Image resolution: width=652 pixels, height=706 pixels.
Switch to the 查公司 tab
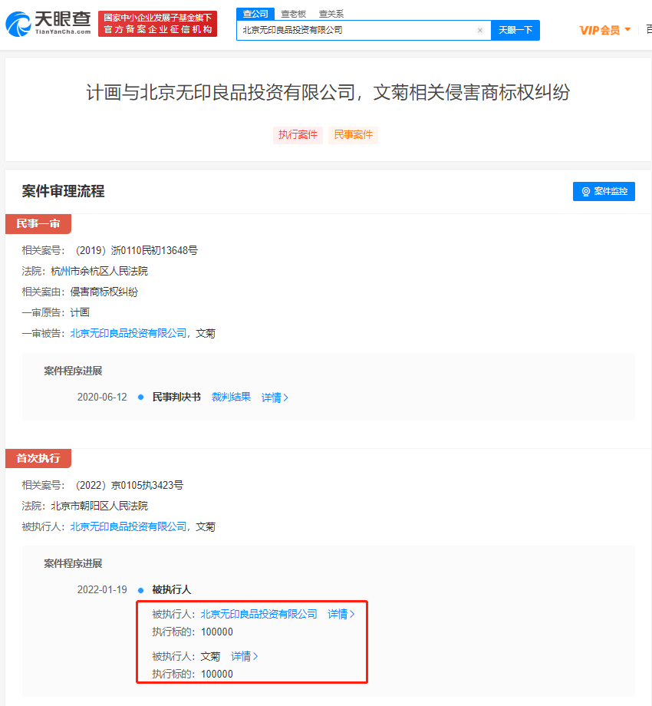255,13
